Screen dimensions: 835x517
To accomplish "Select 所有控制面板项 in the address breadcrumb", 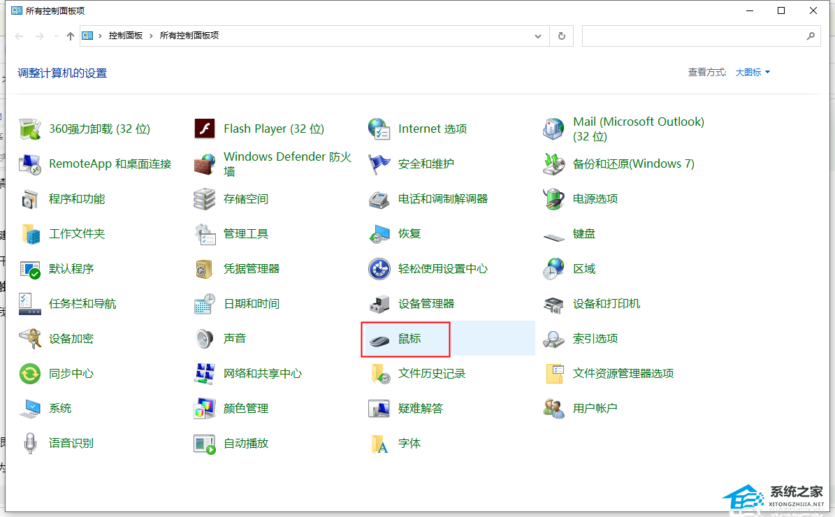I will coord(189,36).
